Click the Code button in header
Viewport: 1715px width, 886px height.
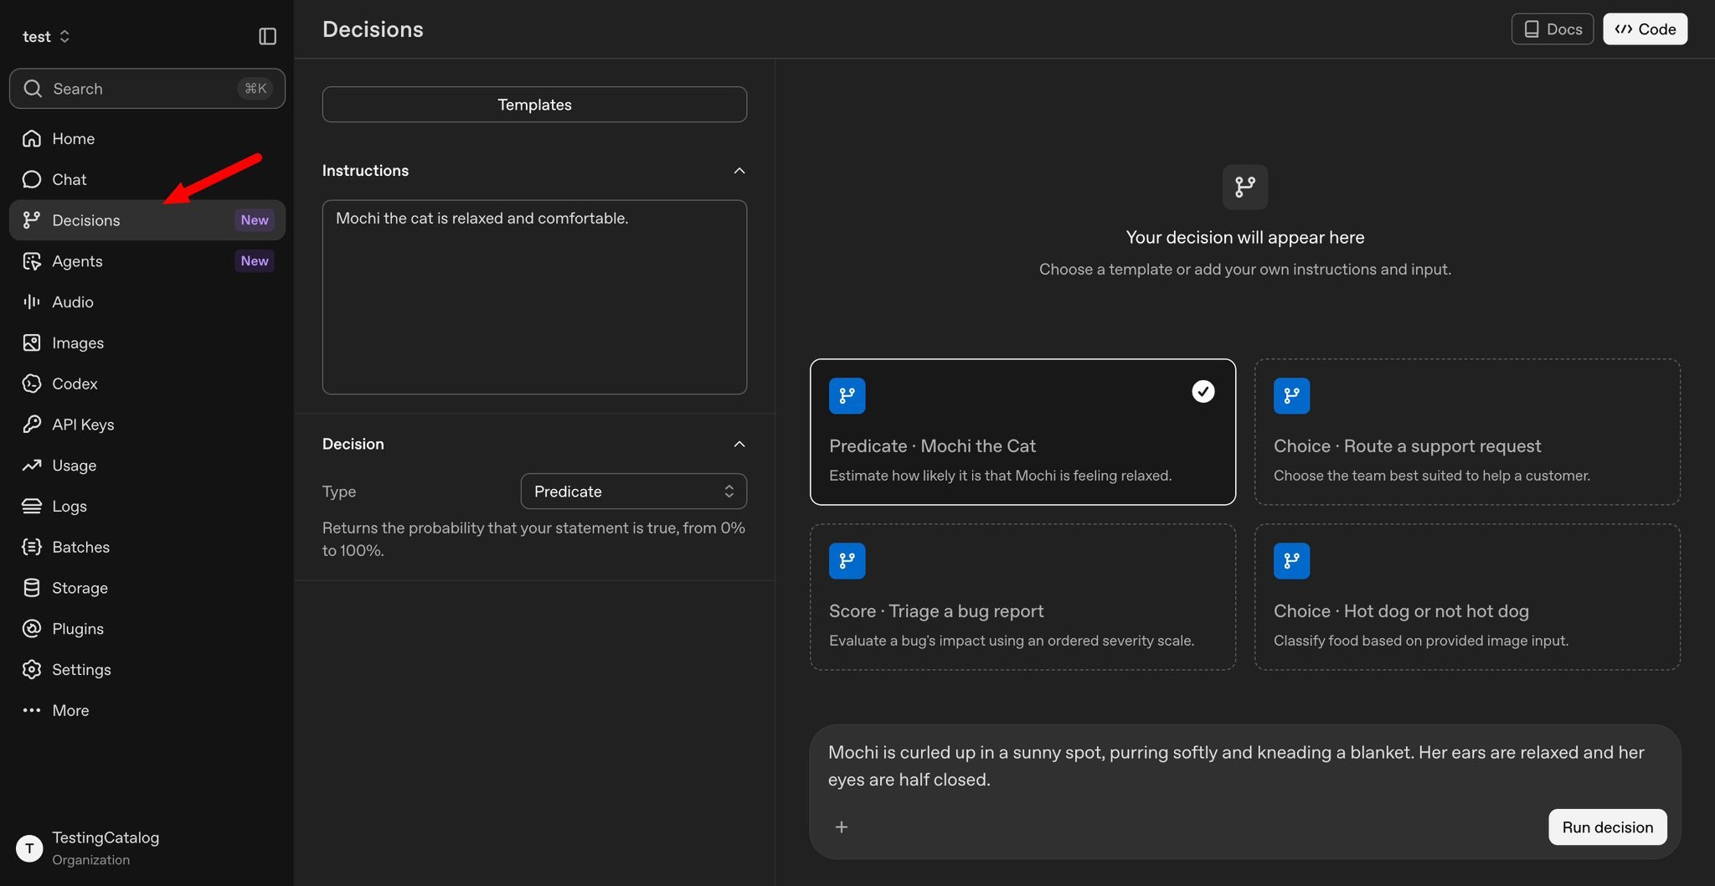point(1645,29)
